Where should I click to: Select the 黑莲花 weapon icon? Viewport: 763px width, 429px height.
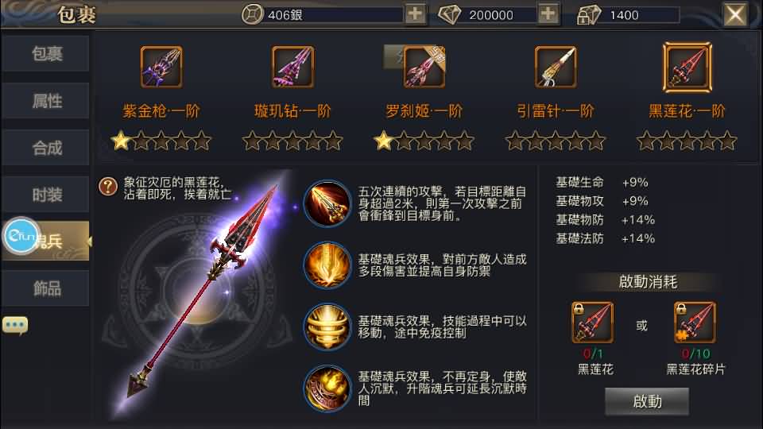point(687,67)
